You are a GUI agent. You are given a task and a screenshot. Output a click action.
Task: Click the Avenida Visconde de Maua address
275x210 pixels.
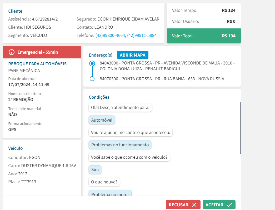(x=167, y=66)
